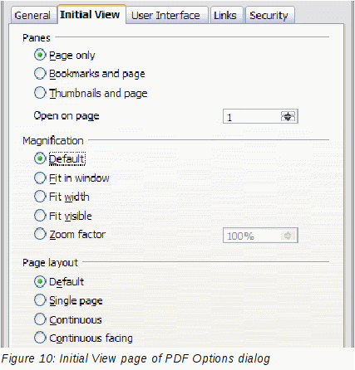Switch to the Links tab
This screenshot has width=355, height=370.
(x=227, y=16)
